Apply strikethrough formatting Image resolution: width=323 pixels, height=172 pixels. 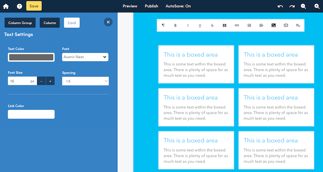[212, 25]
